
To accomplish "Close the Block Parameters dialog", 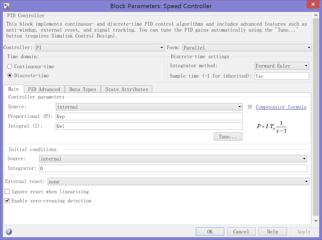I will (x=313, y=4).
